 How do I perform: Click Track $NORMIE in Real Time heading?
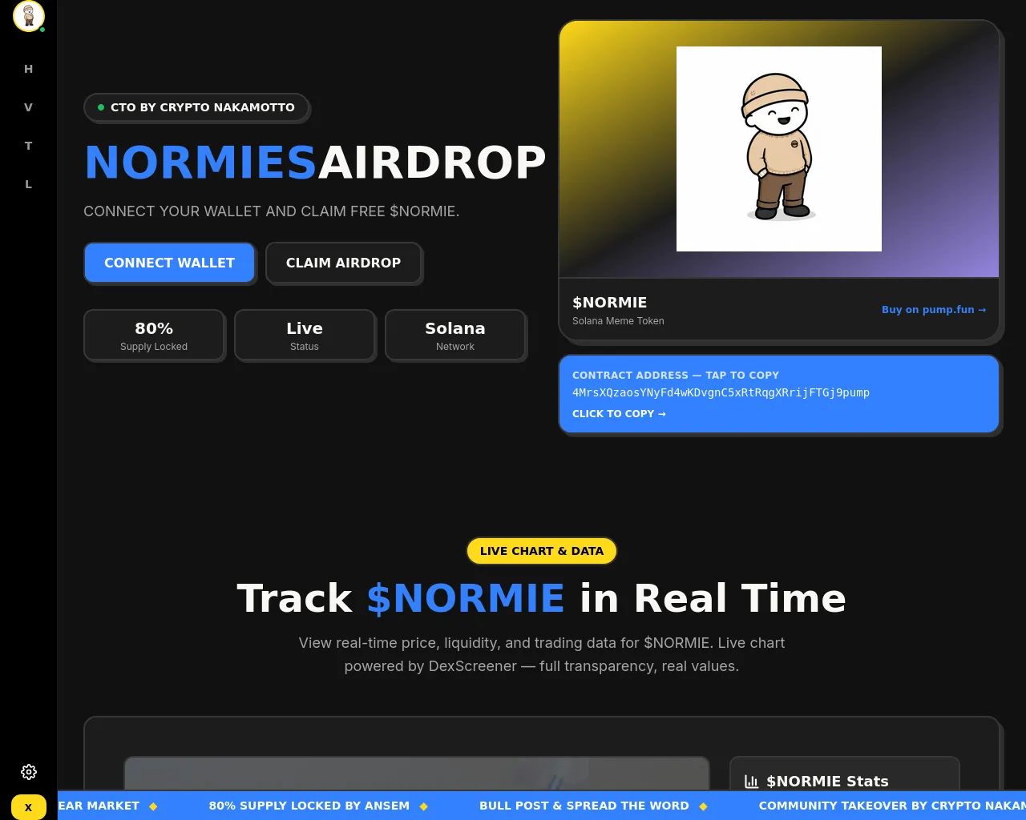click(542, 598)
